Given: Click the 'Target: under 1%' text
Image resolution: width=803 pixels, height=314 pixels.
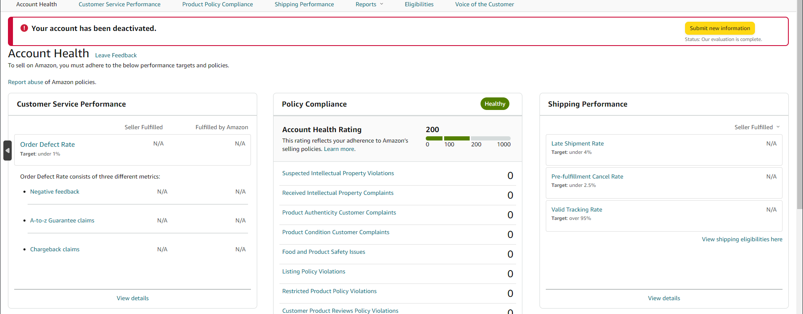Looking at the screenshot, I should (40, 154).
